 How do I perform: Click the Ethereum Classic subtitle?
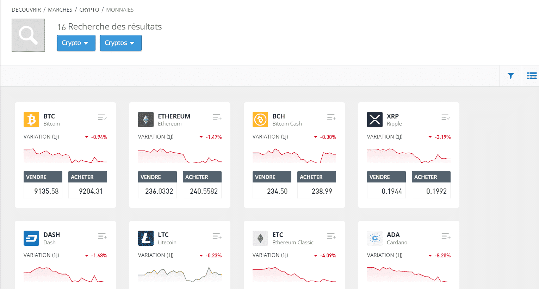click(x=293, y=243)
